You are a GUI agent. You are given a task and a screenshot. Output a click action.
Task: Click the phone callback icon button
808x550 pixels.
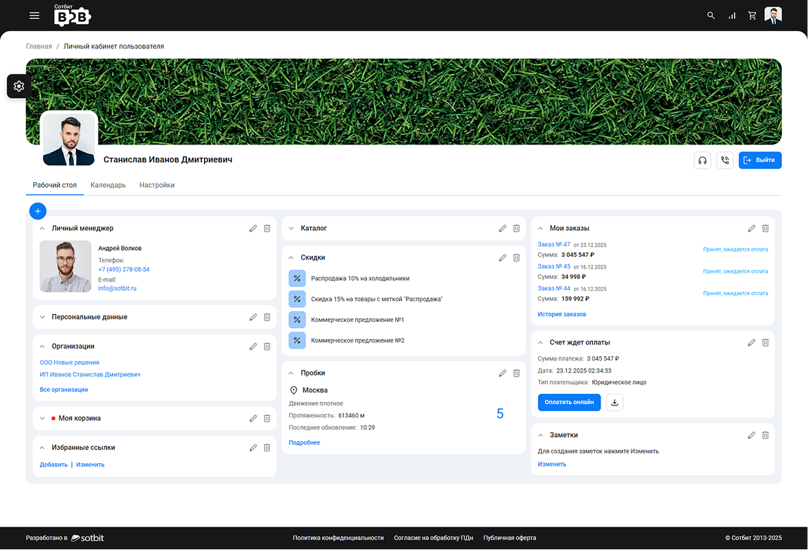click(724, 160)
